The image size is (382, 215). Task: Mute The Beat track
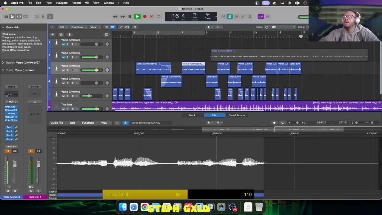coord(63,109)
